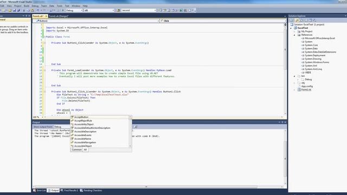Viewport: 347px width, 195px height.
Task: Collapse the Form1_Load sub outline
Action: coord(45,70)
